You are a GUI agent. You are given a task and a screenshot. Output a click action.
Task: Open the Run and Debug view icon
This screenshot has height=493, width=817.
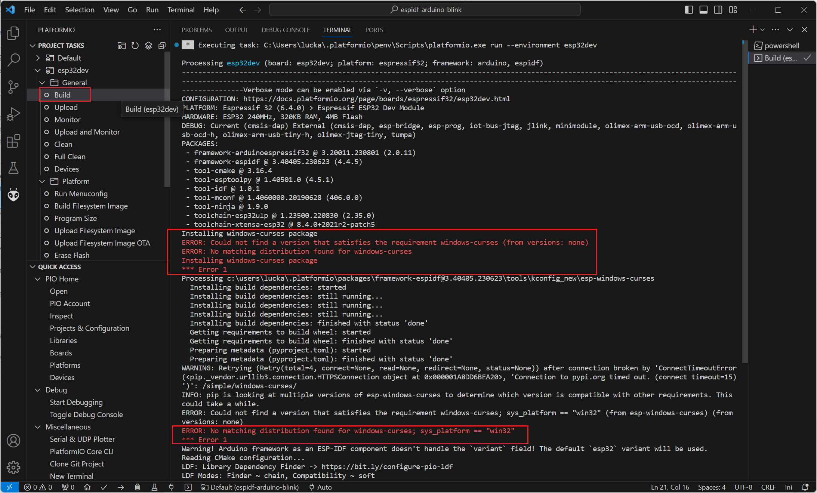(13, 114)
